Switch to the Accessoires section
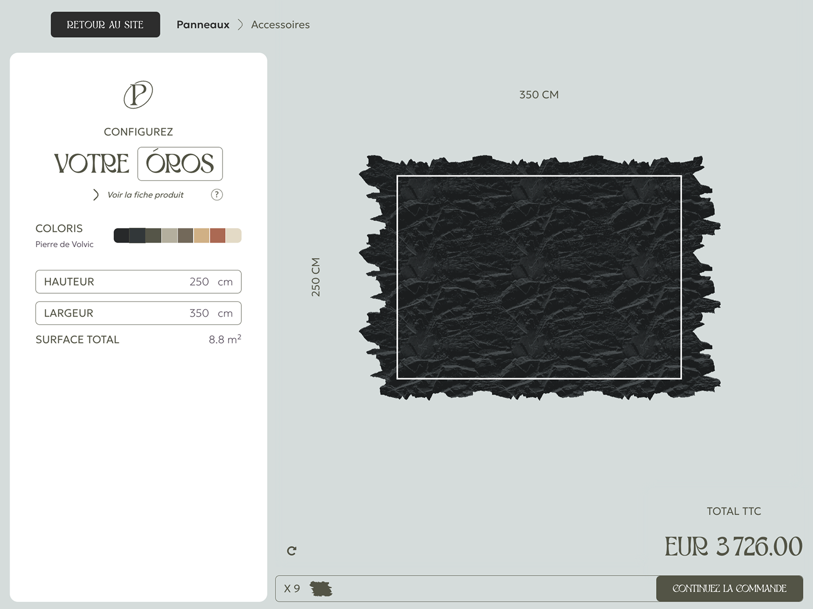813x609 pixels. coord(280,24)
